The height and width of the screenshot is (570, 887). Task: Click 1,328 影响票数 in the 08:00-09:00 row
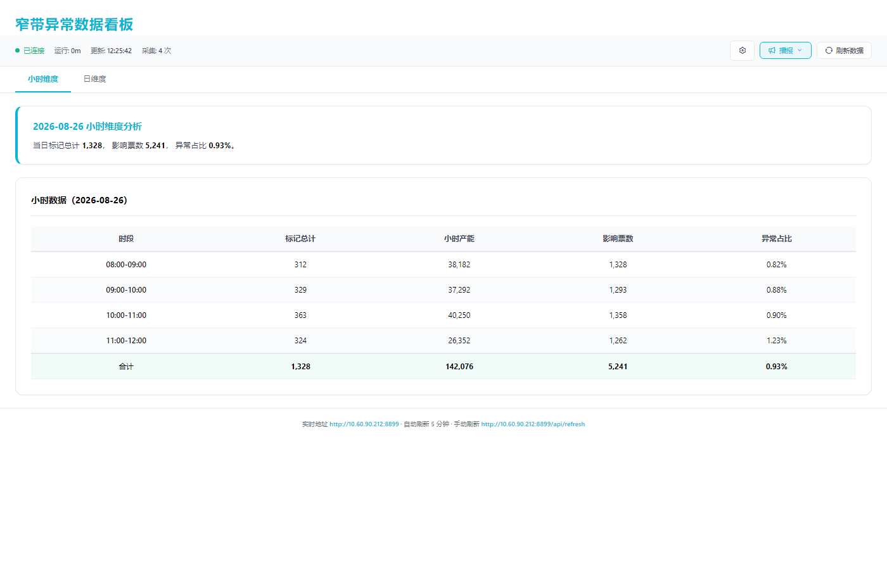[618, 265]
